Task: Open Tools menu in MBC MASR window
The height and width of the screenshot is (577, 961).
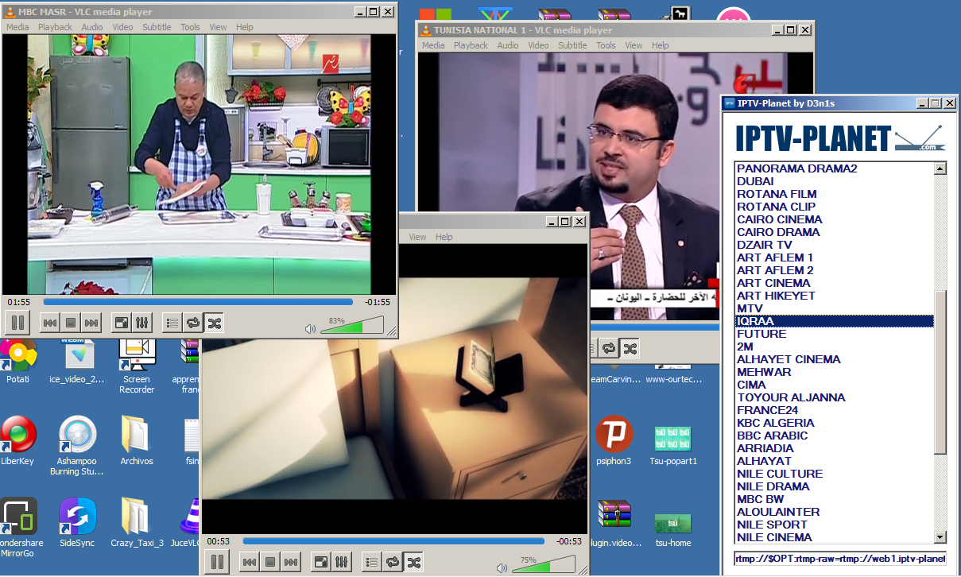Action: [190, 27]
